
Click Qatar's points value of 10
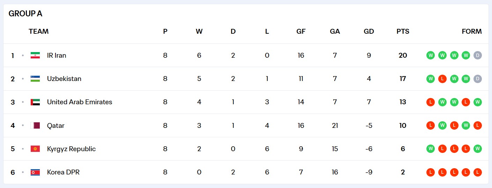pos(403,125)
